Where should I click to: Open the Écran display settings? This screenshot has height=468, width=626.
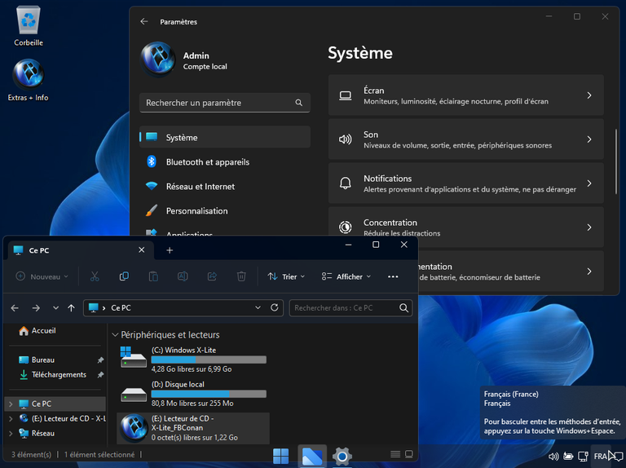(x=465, y=95)
